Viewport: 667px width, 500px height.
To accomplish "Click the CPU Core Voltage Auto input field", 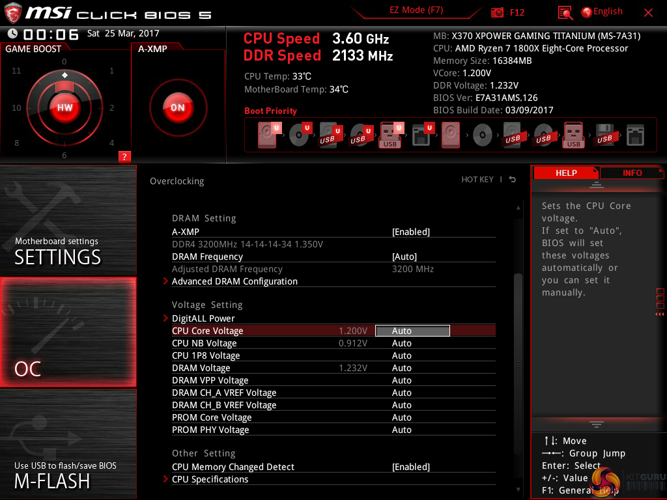I will point(412,331).
